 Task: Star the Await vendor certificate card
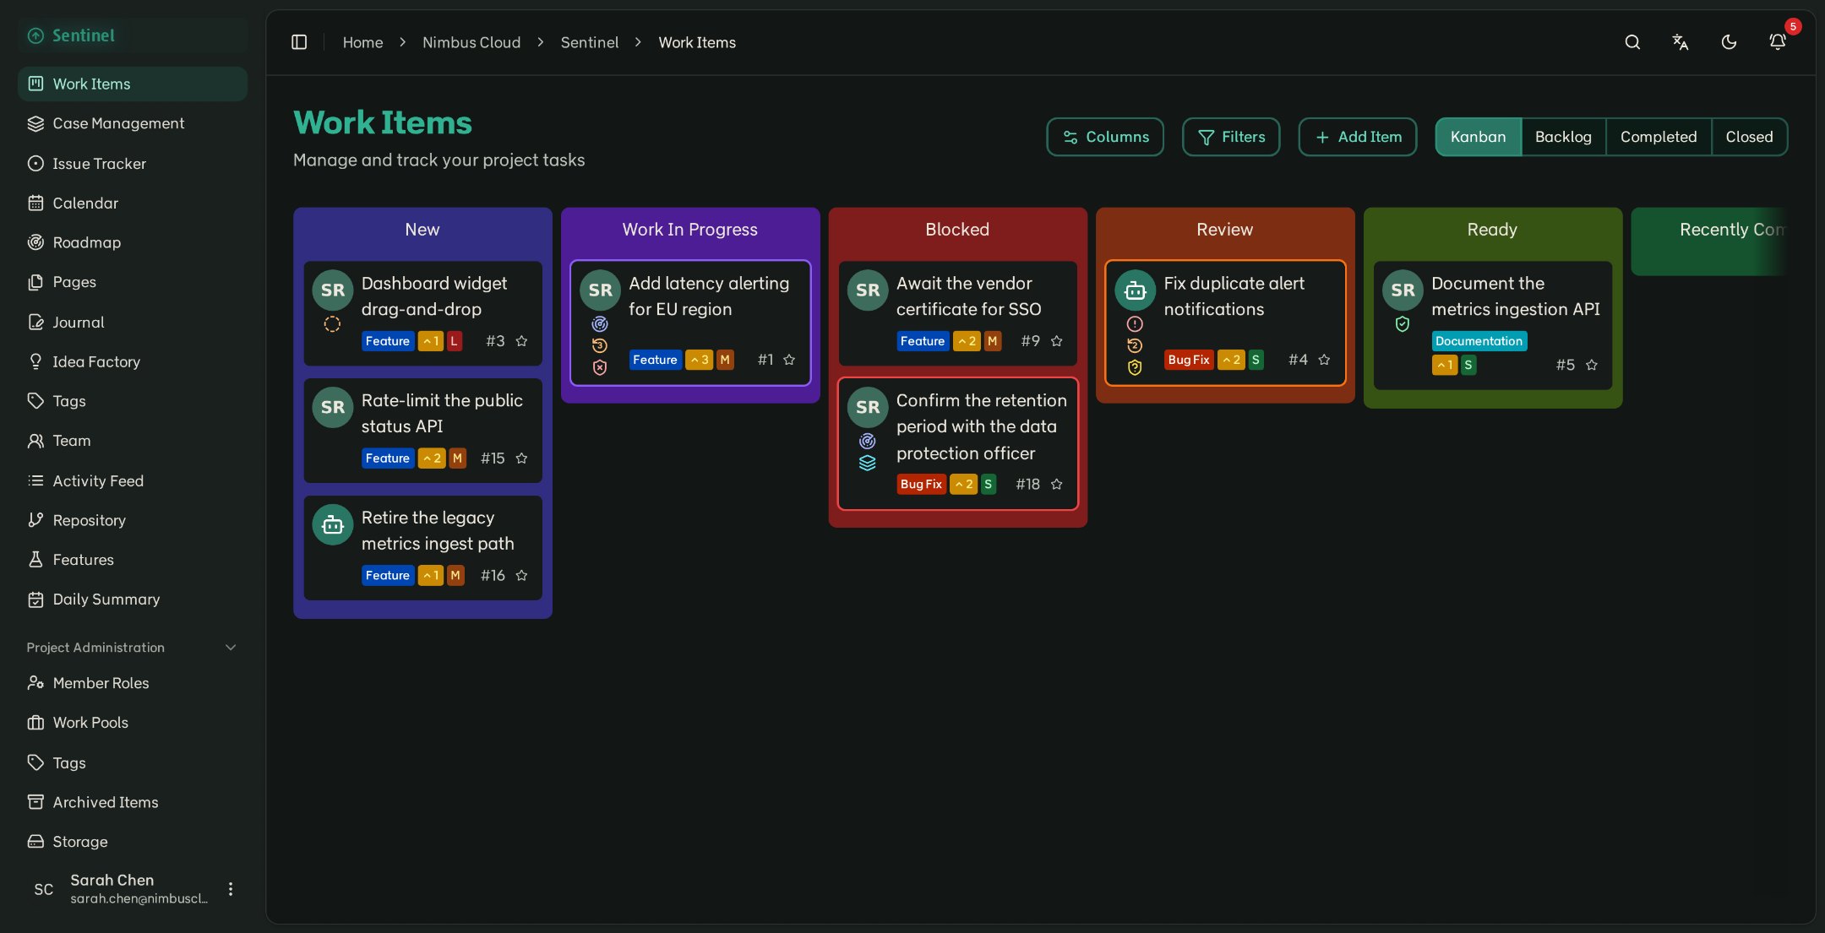[1056, 341]
